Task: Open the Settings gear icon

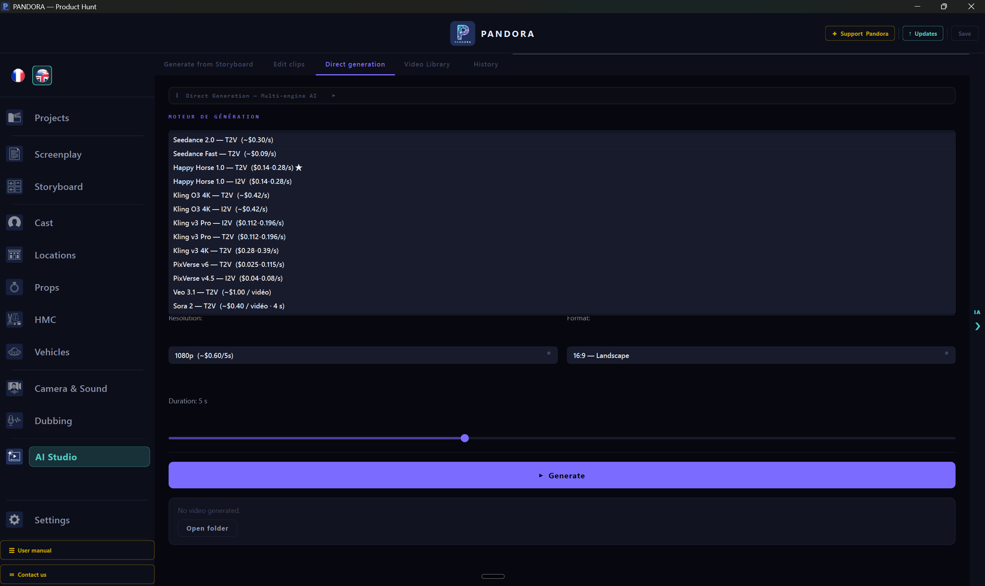Action: pyautogui.click(x=15, y=519)
